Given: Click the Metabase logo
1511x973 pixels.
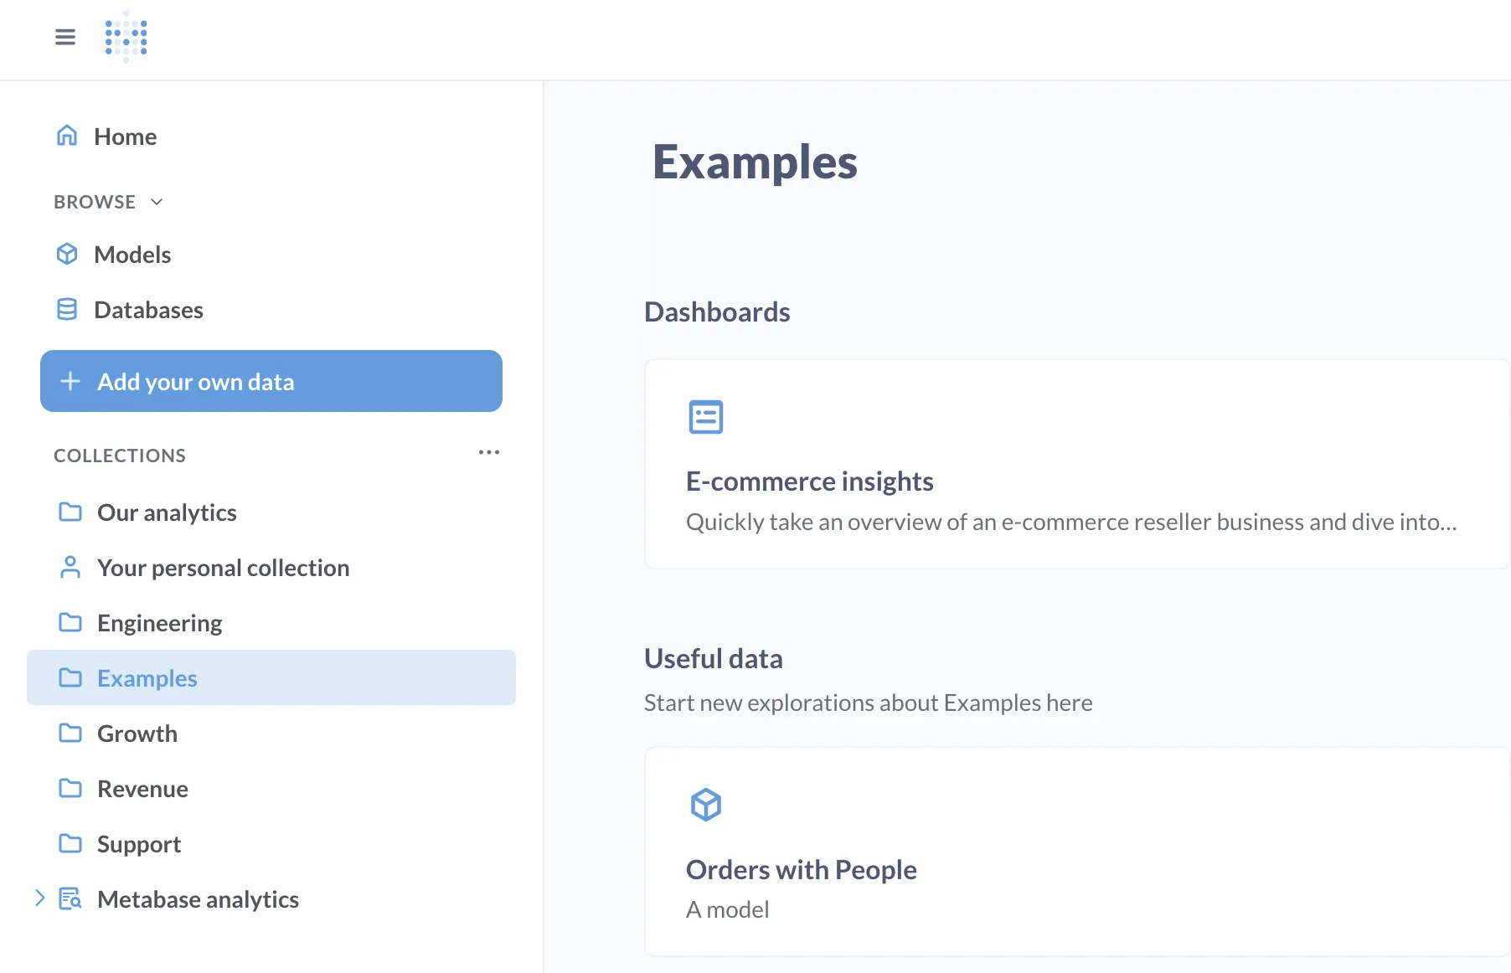Looking at the screenshot, I should click(x=126, y=37).
